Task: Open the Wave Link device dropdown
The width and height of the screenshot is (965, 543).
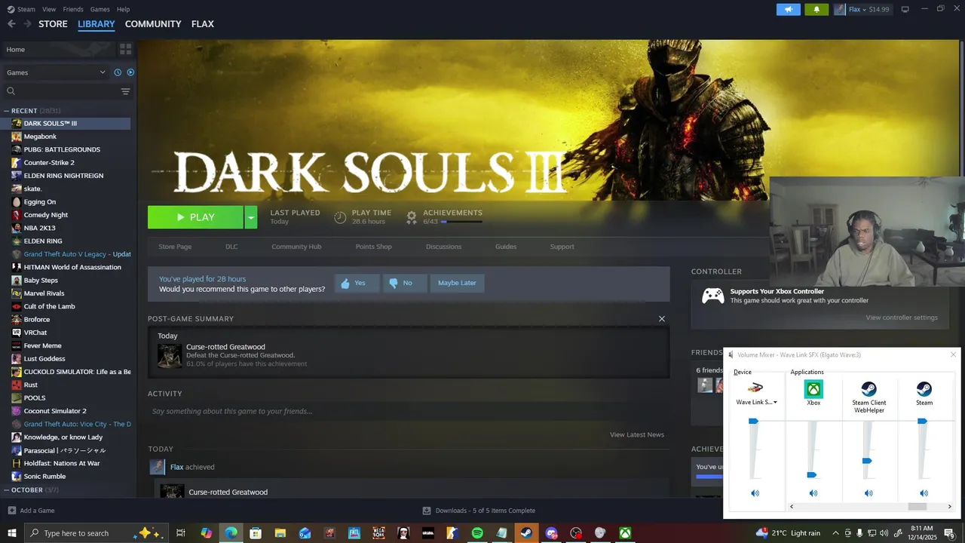Action: pos(756,403)
